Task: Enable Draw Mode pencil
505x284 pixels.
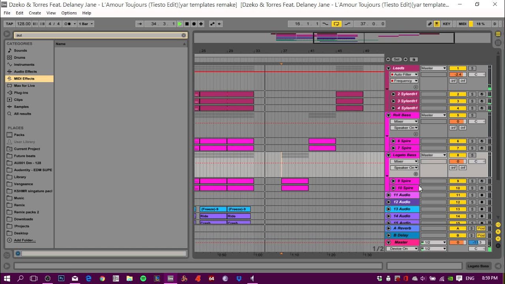Action: pos(430,24)
